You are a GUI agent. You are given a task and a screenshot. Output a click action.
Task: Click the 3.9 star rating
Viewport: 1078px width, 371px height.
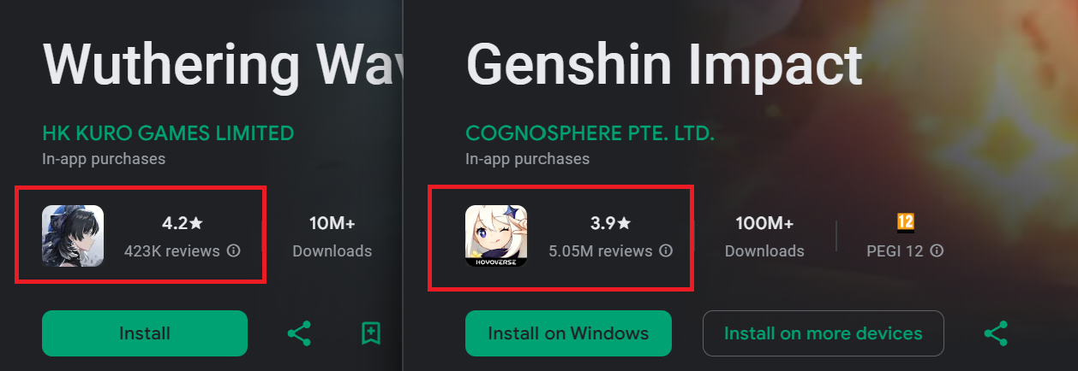coord(610,224)
